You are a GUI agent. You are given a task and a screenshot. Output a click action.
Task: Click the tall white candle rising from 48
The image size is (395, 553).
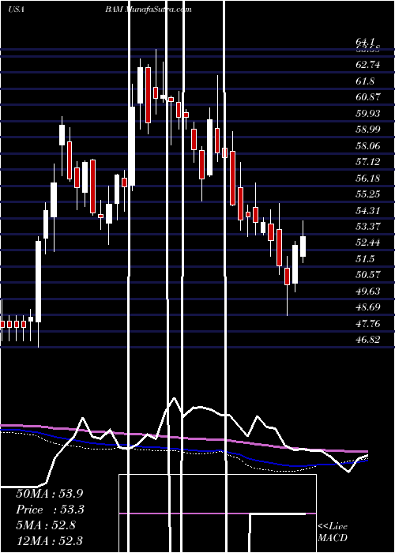click(x=38, y=281)
